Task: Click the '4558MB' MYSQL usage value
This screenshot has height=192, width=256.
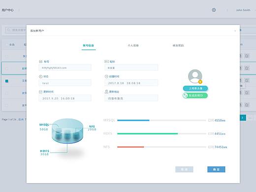Action: (220, 120)
